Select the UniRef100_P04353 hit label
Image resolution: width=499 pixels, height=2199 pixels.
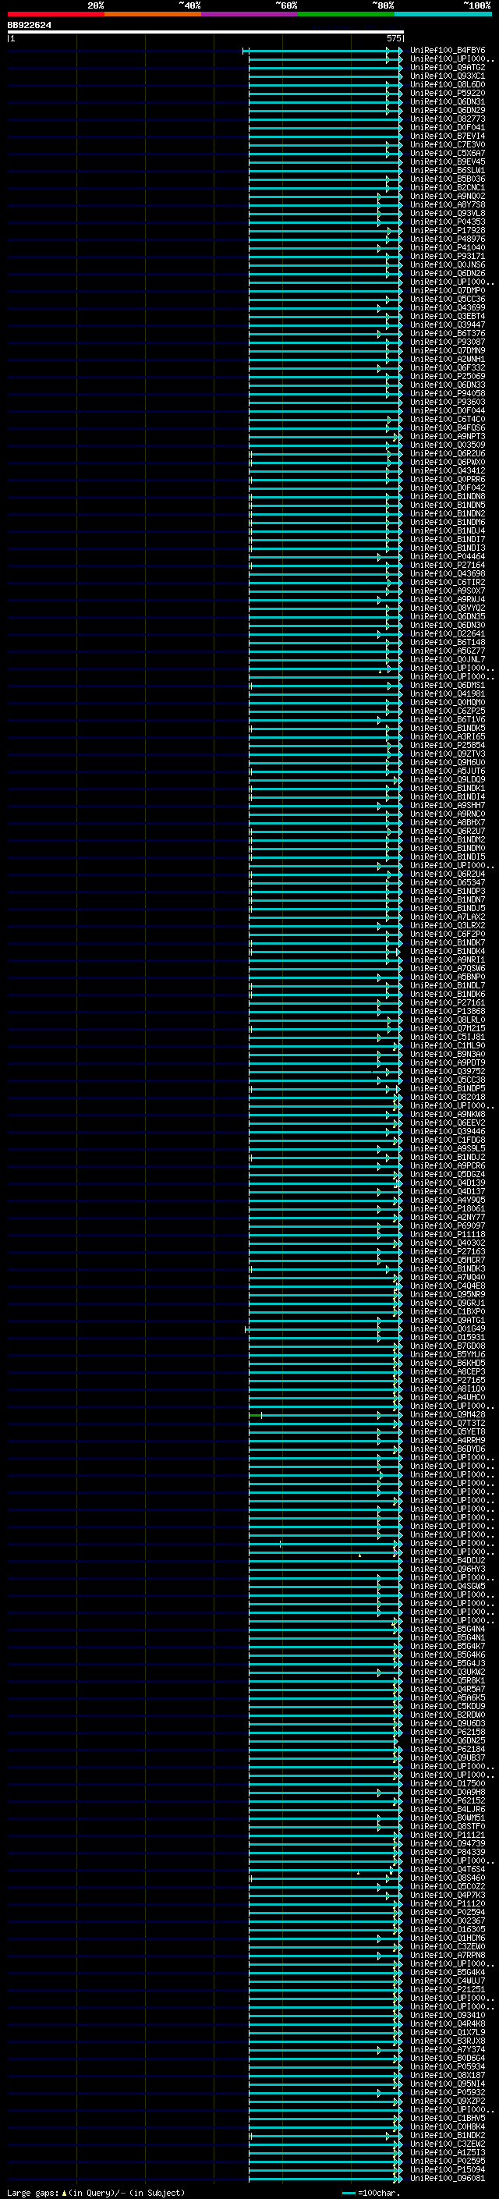(x=447, y=222)
